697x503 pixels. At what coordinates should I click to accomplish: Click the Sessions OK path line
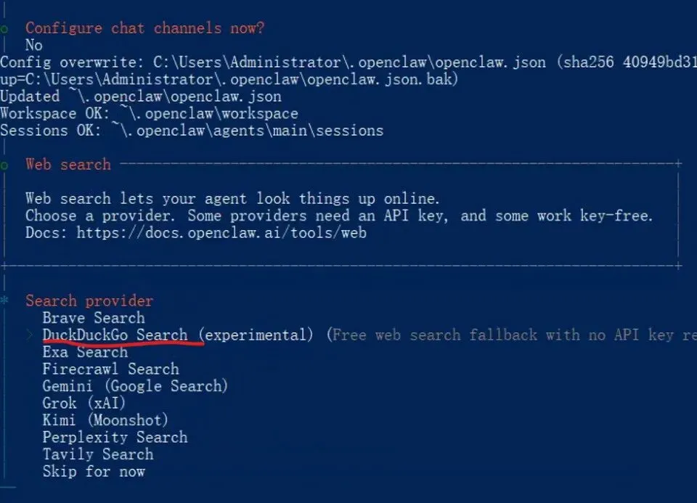[192, 131]
